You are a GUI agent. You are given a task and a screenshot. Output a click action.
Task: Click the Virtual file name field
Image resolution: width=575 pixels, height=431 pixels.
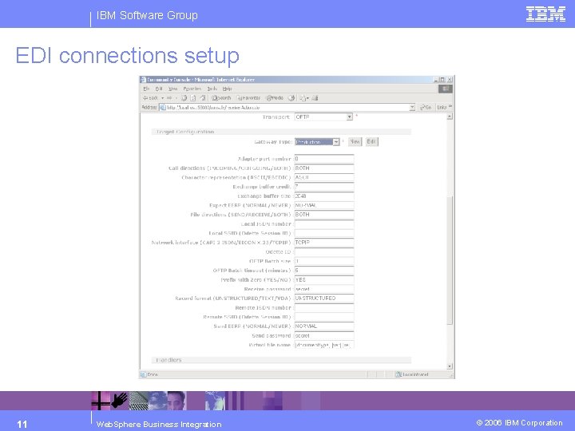click(x=324, y=345)
